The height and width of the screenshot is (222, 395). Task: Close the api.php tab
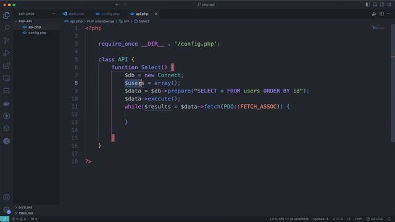click(x=156, y=14)
